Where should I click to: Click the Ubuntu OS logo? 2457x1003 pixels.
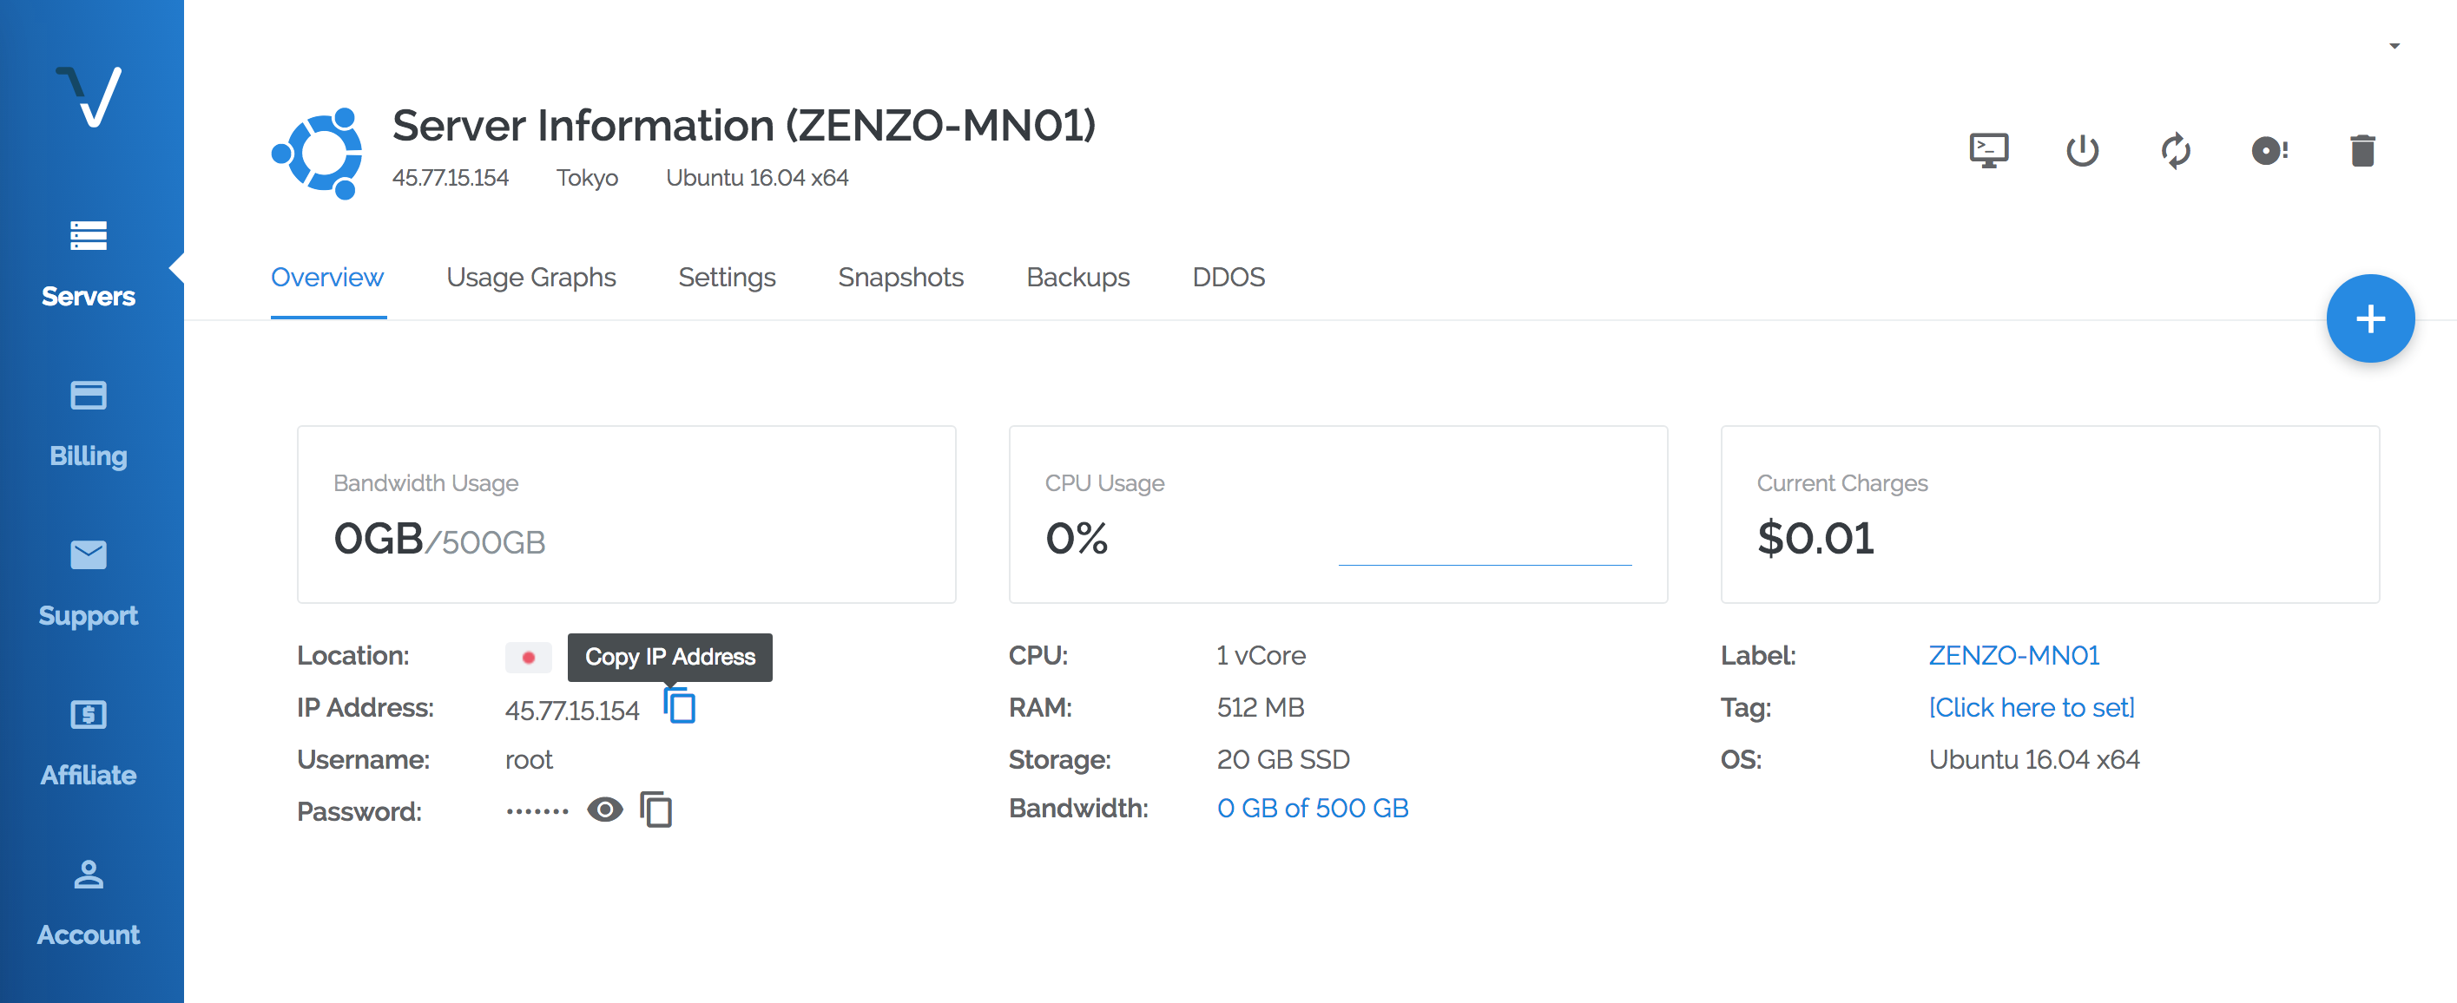click(318, 153)
